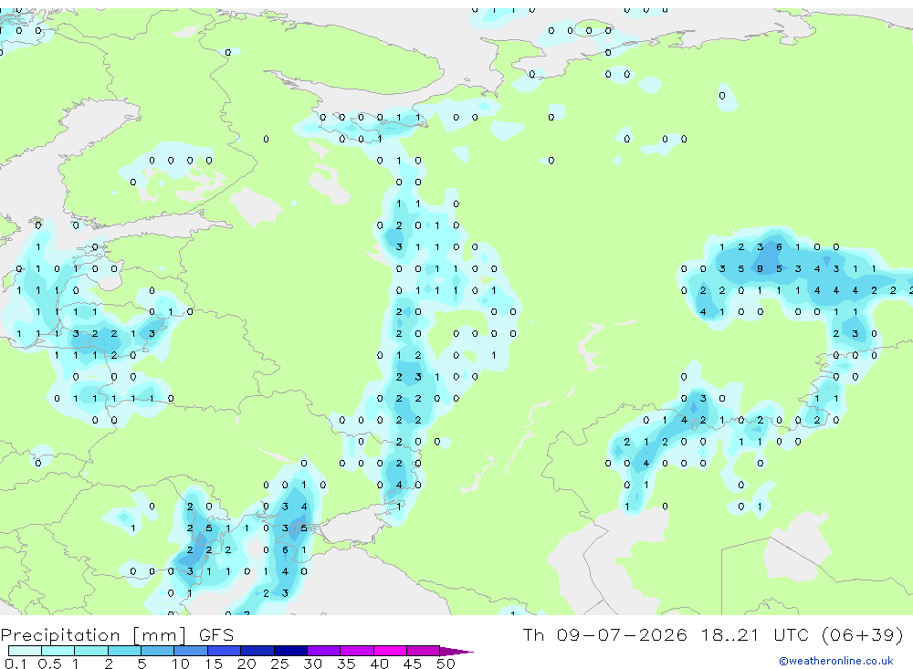Select the 2–5 mm legend color swatch
The width and height of the screenshot is (913, 669).
pyautogui.click(x=124, y=651)
